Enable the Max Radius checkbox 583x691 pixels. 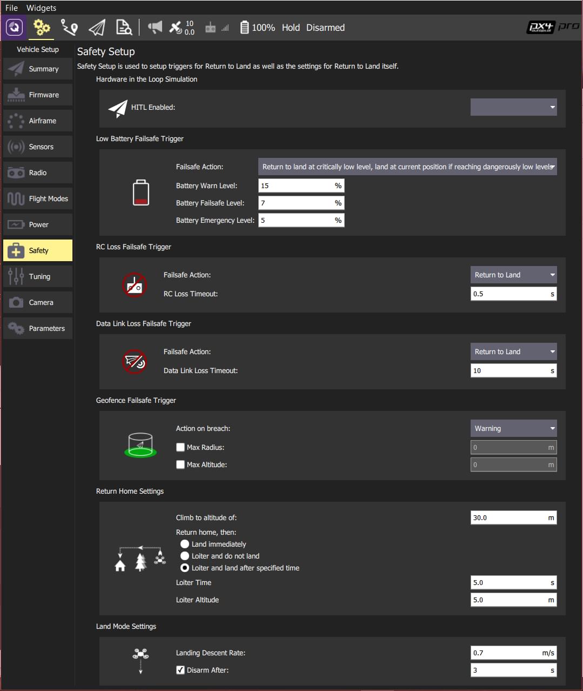(x=180, y=448)
